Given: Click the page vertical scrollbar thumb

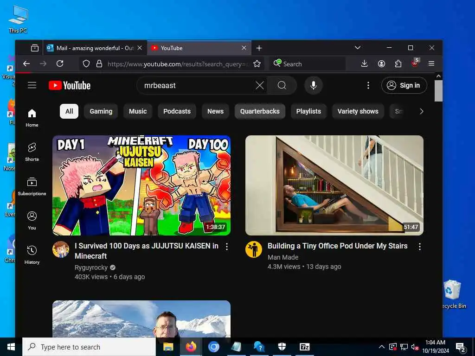Looking at the screenshot, I should click(x=438, y=91).
